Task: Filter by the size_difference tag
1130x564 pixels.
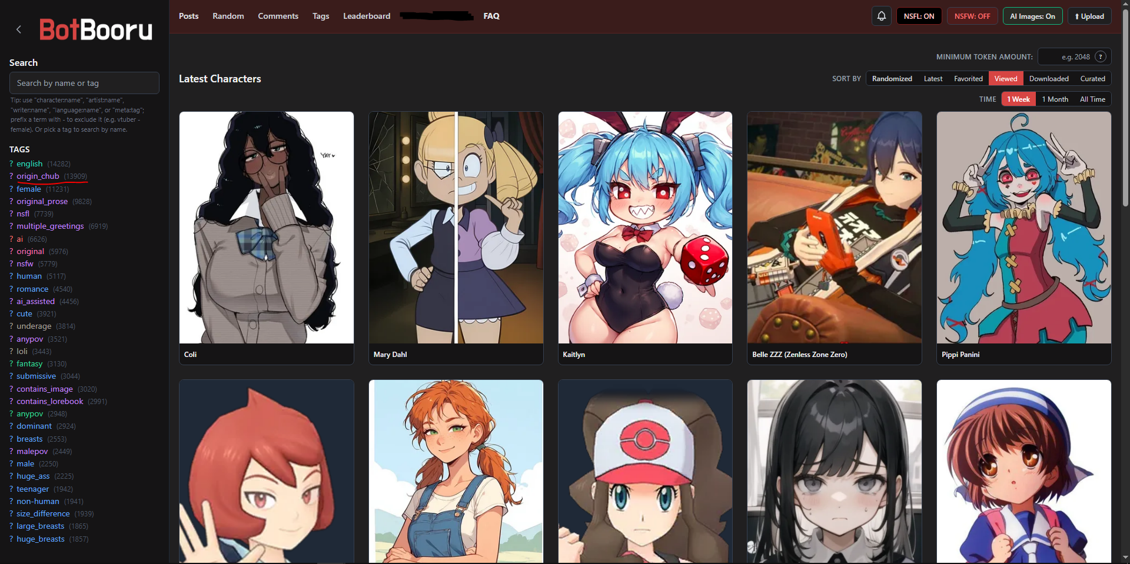Action: tap(43, 513)
